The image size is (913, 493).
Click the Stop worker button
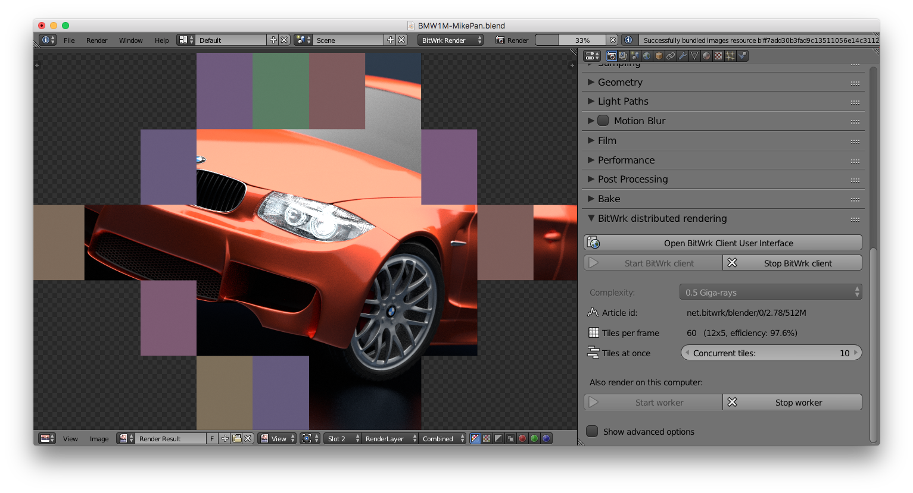[x=792, y=402]
